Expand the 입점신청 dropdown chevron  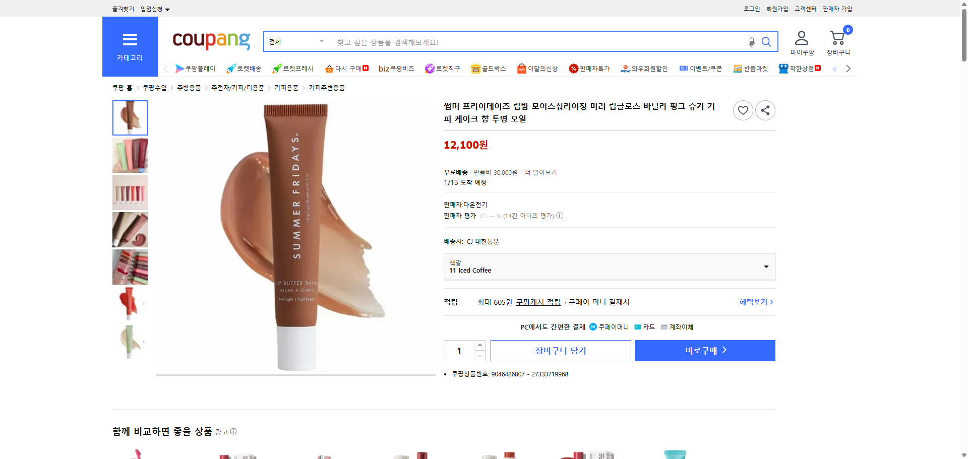tap(168, 9)
